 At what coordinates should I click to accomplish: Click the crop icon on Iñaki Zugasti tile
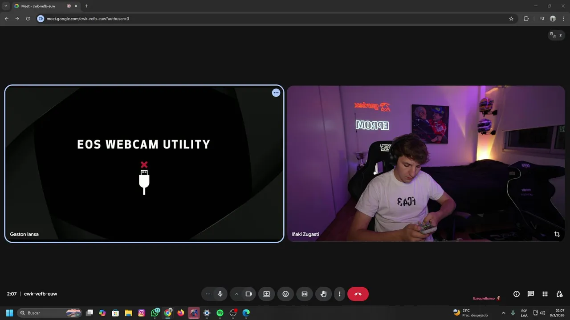pyautogui.click(x=557, y=234)
